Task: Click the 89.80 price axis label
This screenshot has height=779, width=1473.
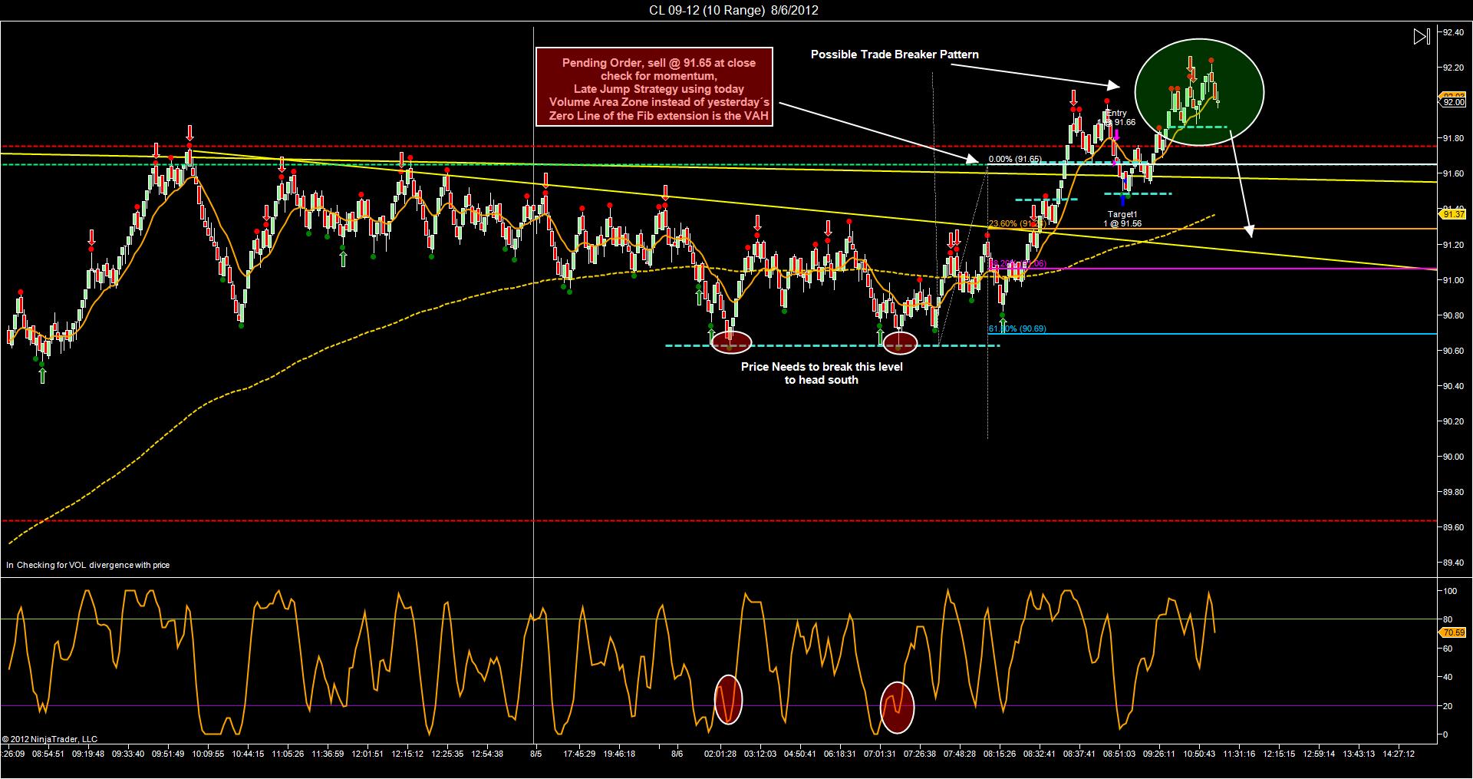Action: coord(1454,492)
